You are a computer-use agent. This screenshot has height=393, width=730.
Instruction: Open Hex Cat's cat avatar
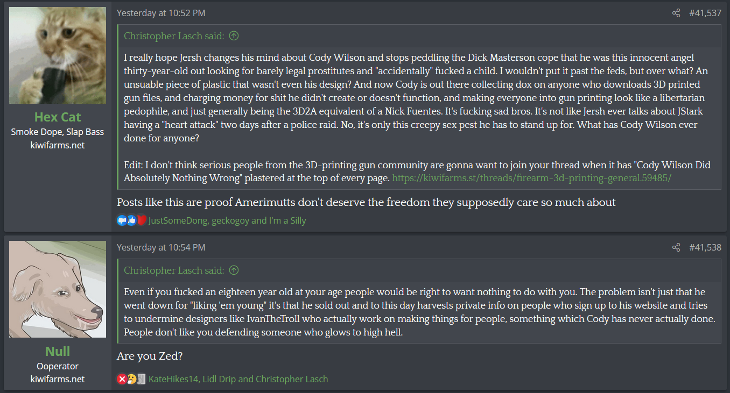(58, 55)
